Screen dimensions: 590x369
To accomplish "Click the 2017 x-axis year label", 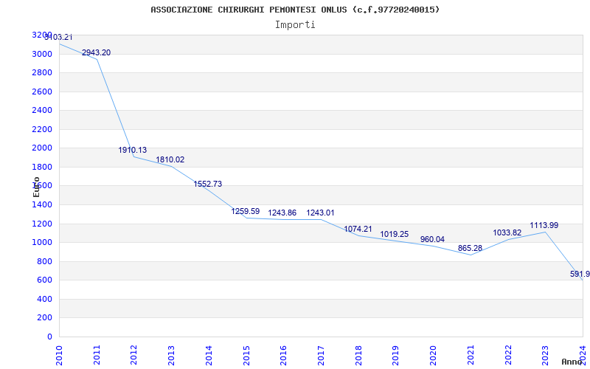I will tap(321, 356).
